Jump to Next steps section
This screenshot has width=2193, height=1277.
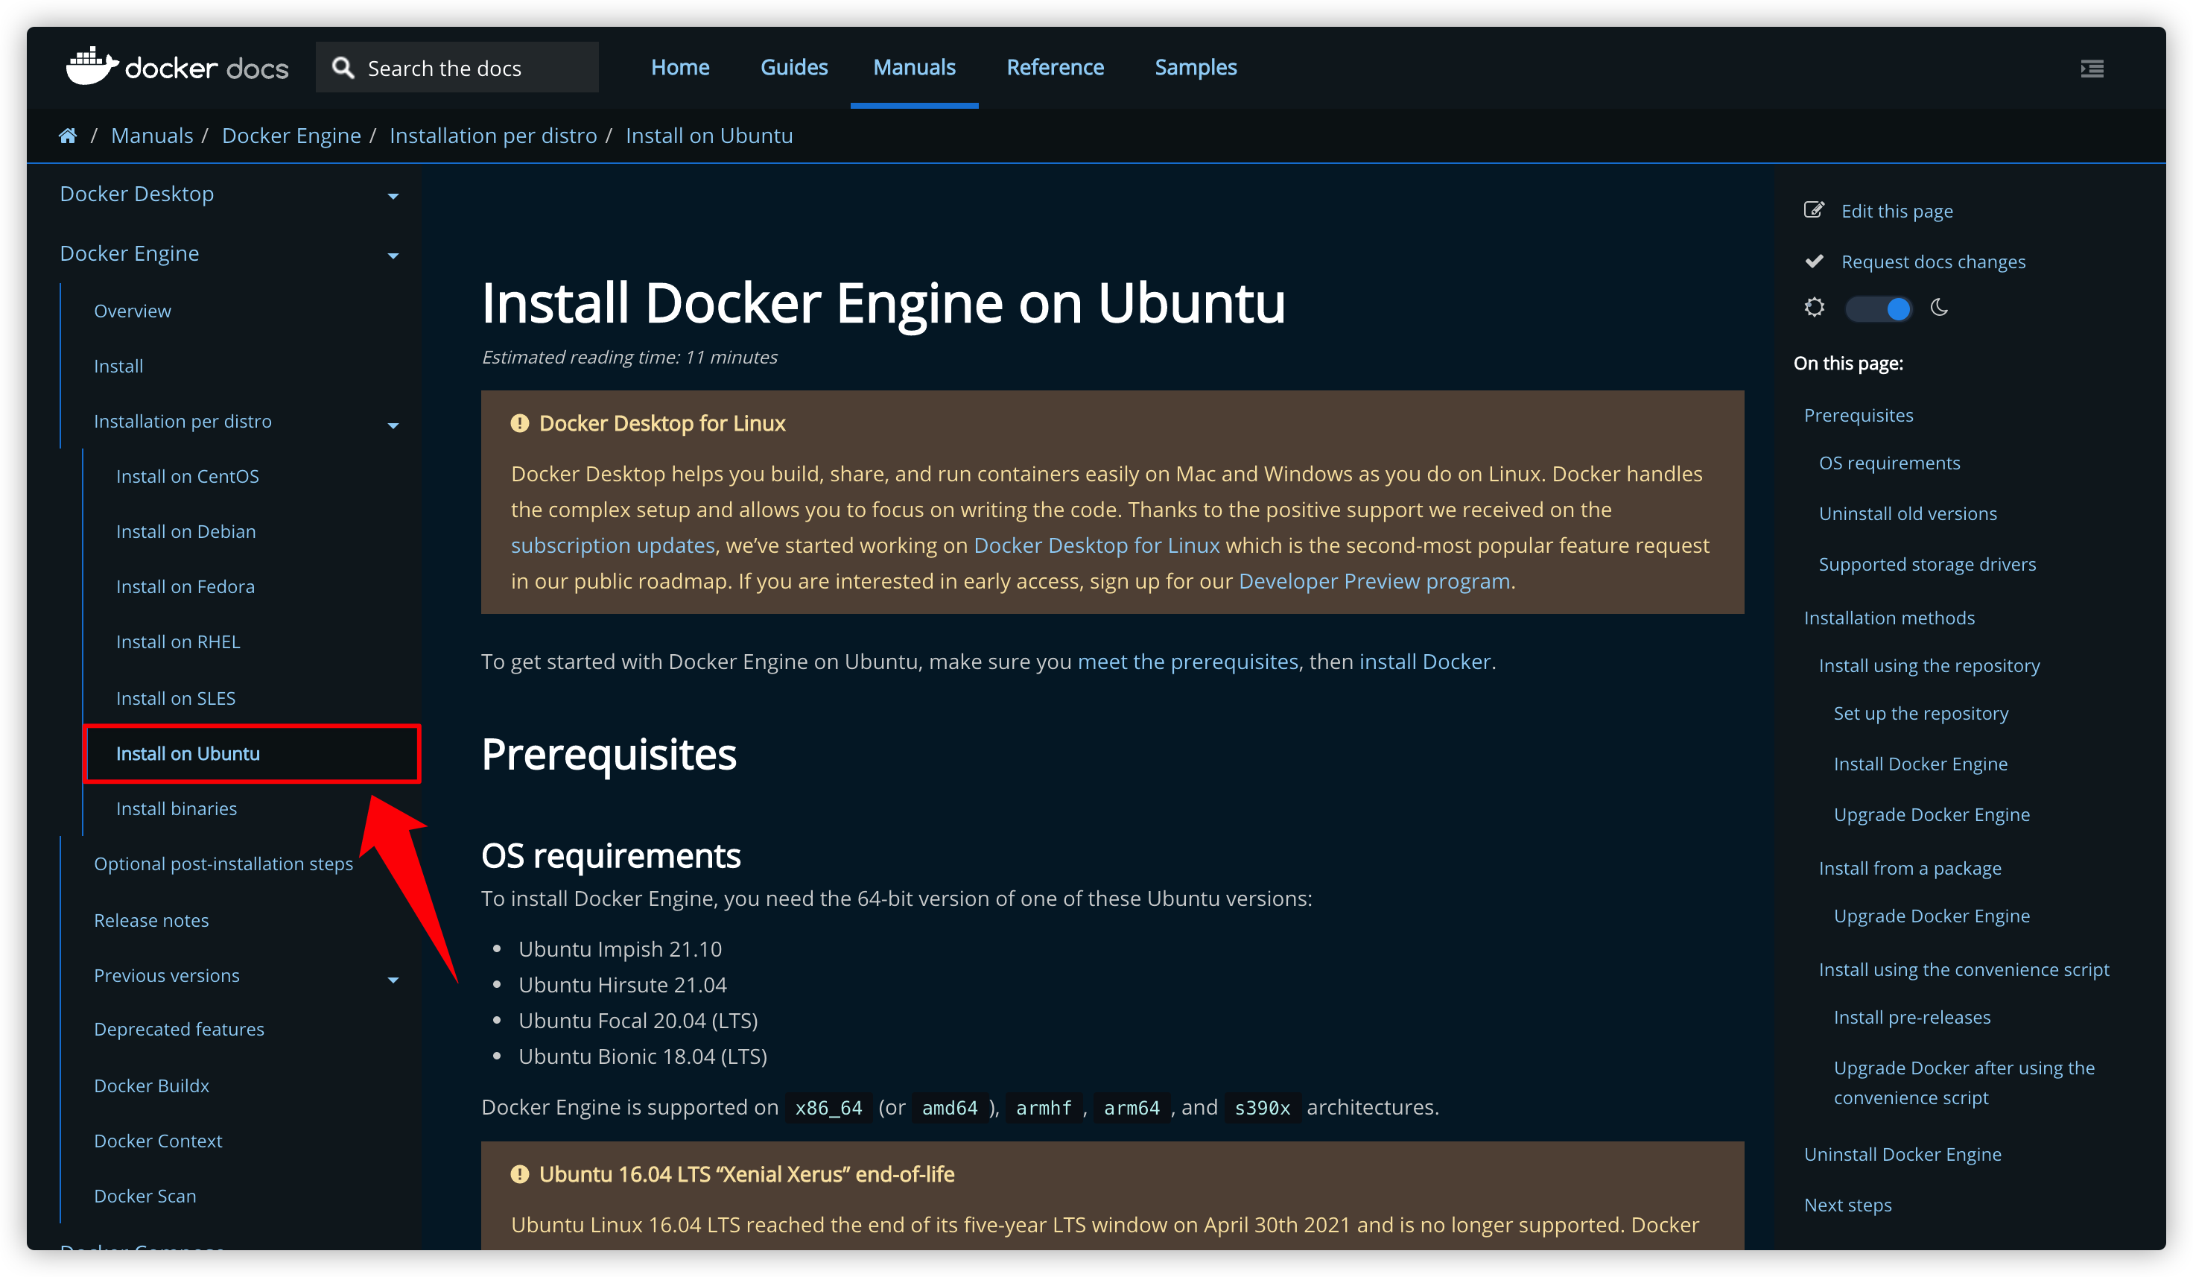[1847, 1205]
